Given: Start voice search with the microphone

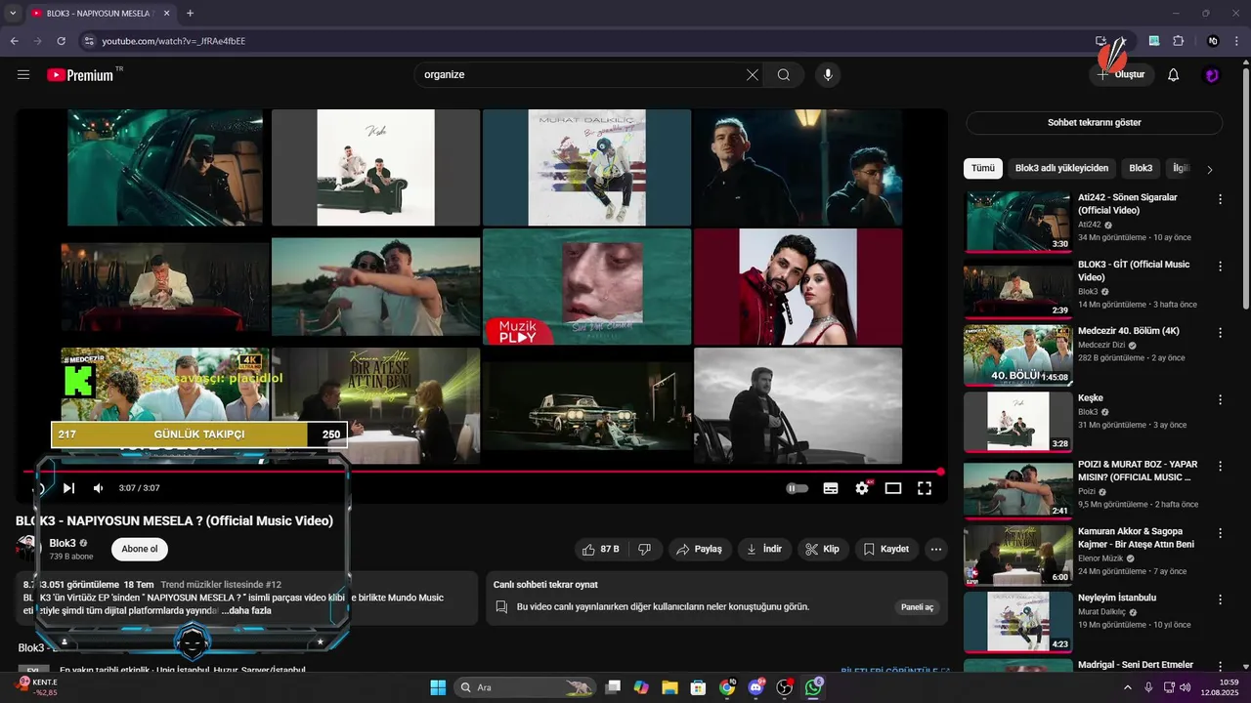Looking at the screenshot, I should [828, 75].
